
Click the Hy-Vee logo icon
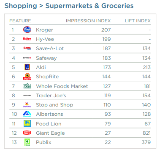27,39
